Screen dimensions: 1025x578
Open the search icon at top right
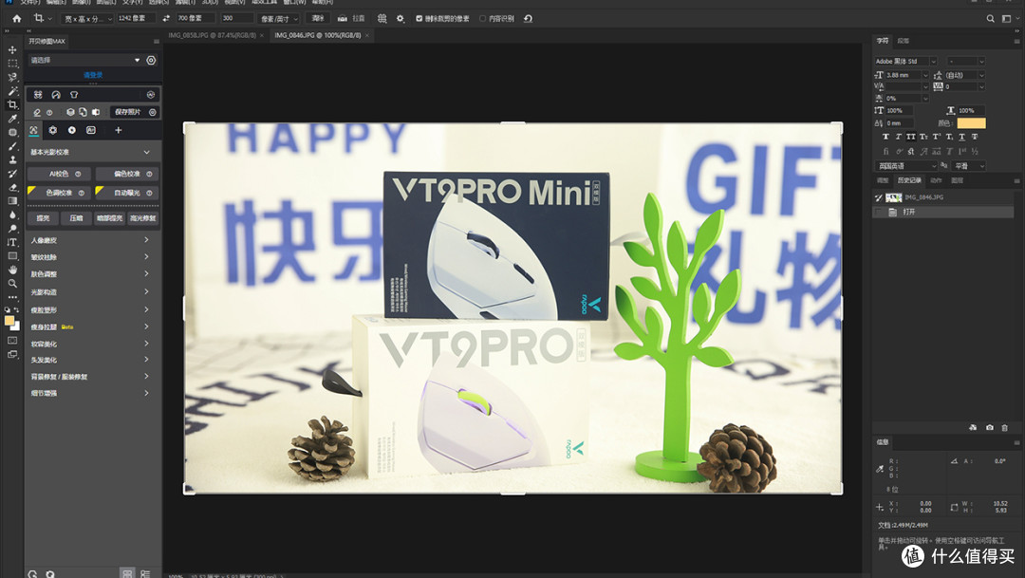990,18
